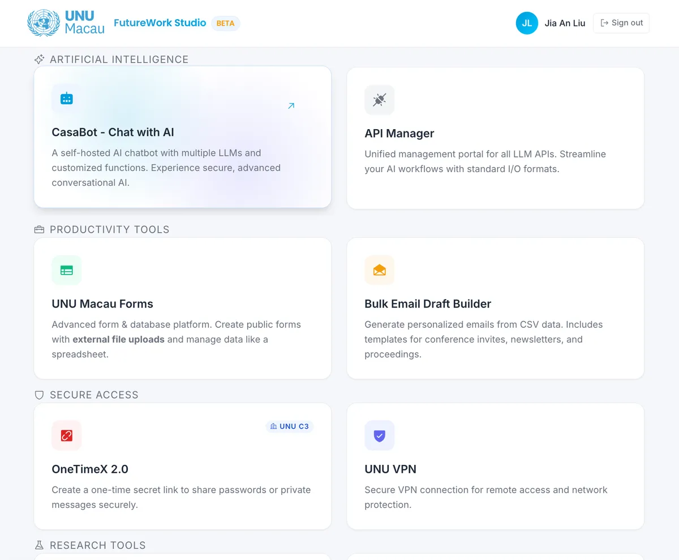The image size is (679, 560).
Task: Open the UNU VPN card title
Action: click(x=390, y=469)
